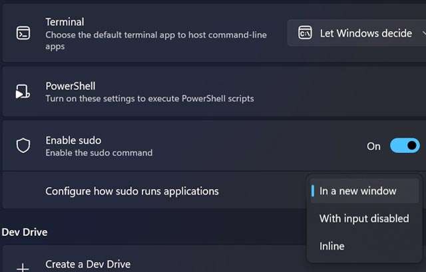Screen dimensions: 426x272
Task: Click the Enable the sudo command description
Action: tap(99, 153)
